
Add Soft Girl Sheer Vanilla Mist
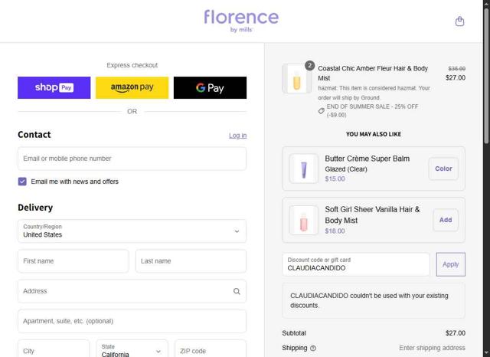point(446,220)
